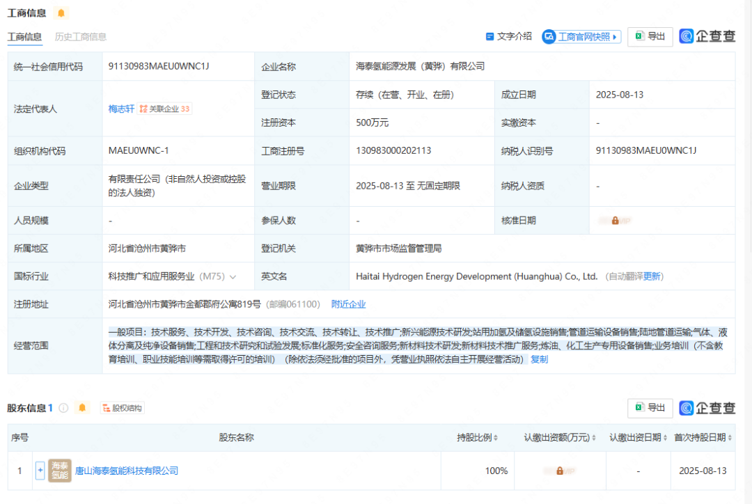Click the VIP lock icon in 核准日期 row

coord(615,221)
